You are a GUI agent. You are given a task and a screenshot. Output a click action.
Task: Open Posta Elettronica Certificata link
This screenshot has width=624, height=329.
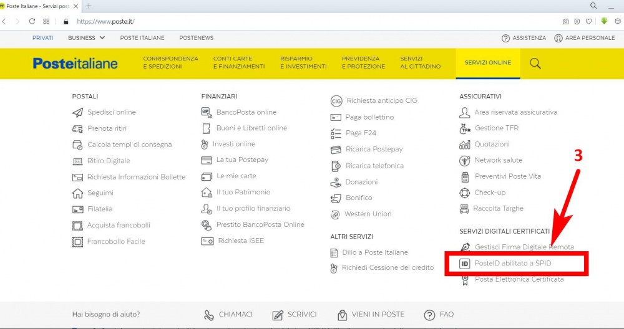(x=519, y=279)
